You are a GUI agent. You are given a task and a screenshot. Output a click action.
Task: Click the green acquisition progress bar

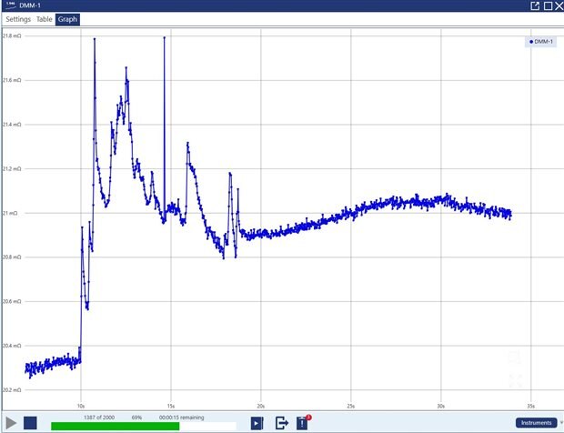click(115, 425)
